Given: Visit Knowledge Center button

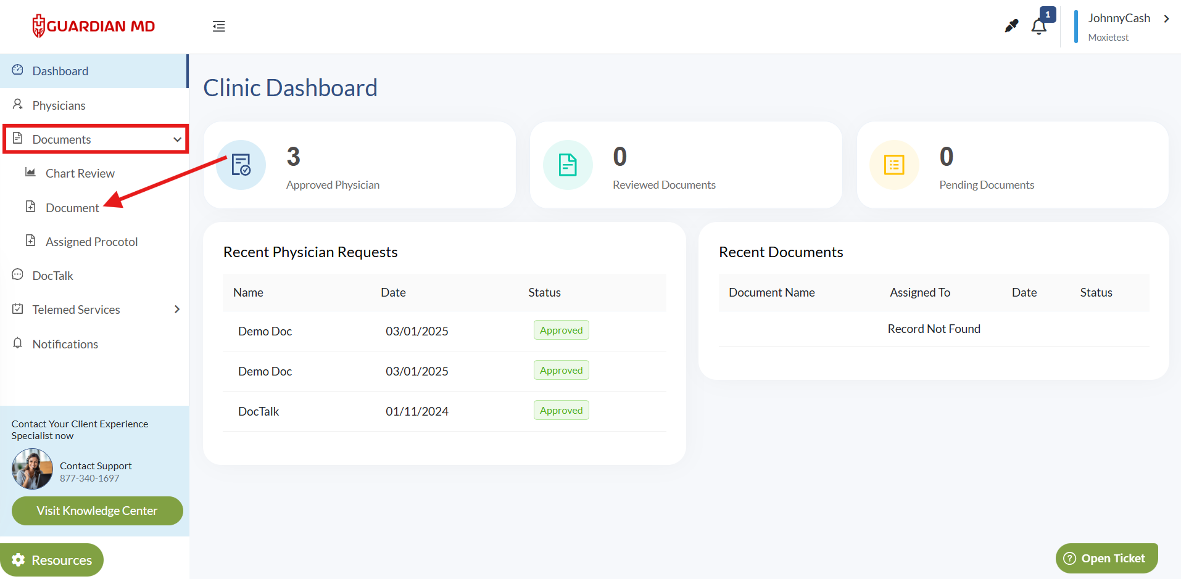Looking at the screenshot, I should (97, 511).
